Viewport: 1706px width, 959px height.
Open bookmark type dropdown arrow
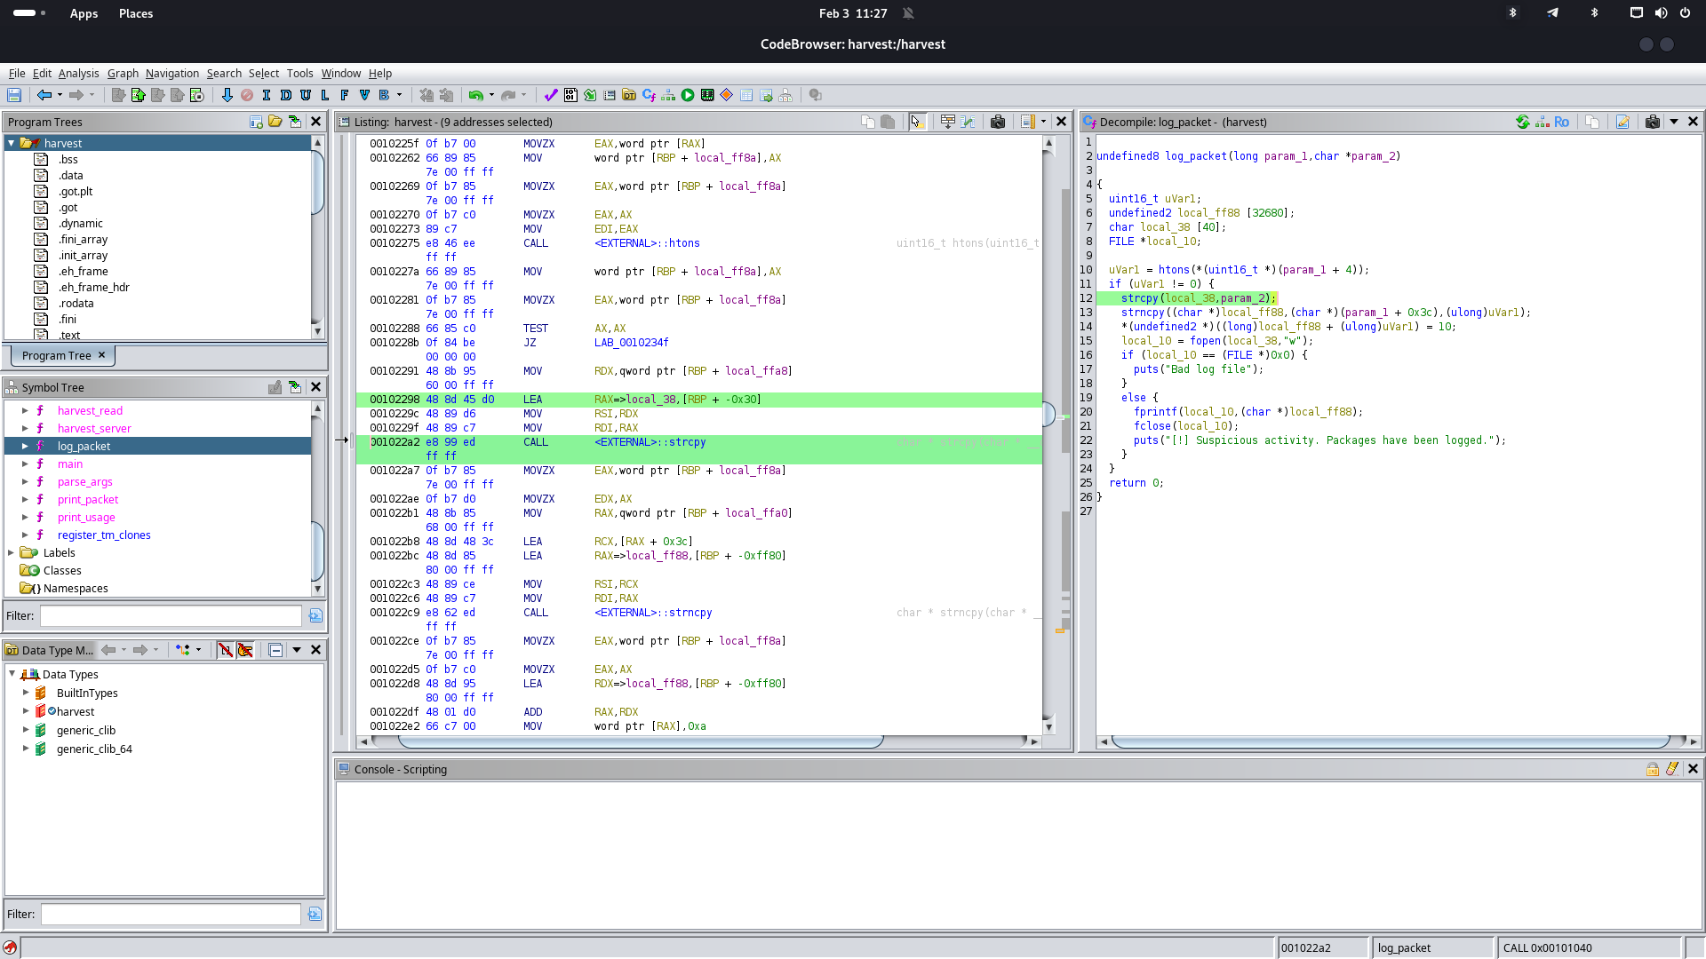tap(399, 95)
